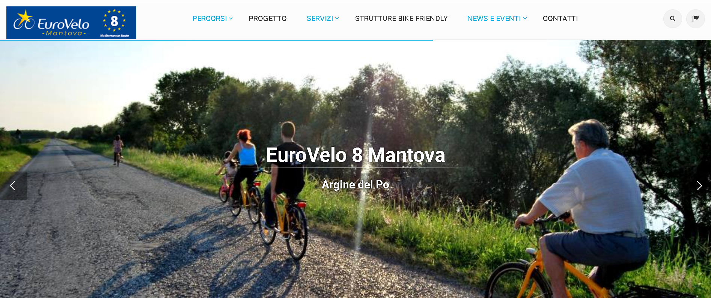Open the Servizi menu

pos(320,18)
